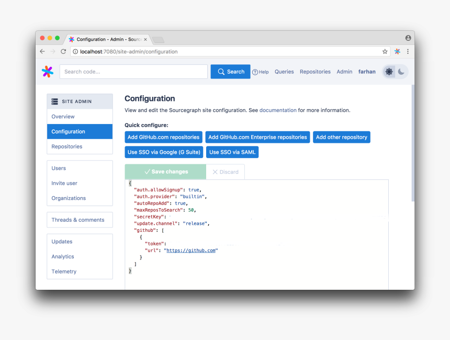Bookmark page with star icon
Image resolution: width=450 pixels, height=340 pixels.
(385, 52)
